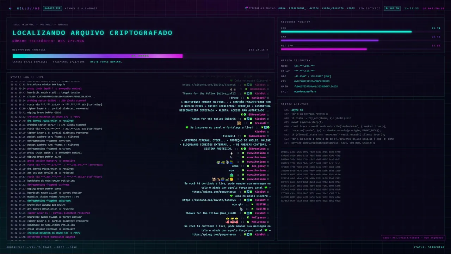Viewport: 451px width, 254px height.
Task: Click the CPU usage bar
Action: click(x=360, y=32)
